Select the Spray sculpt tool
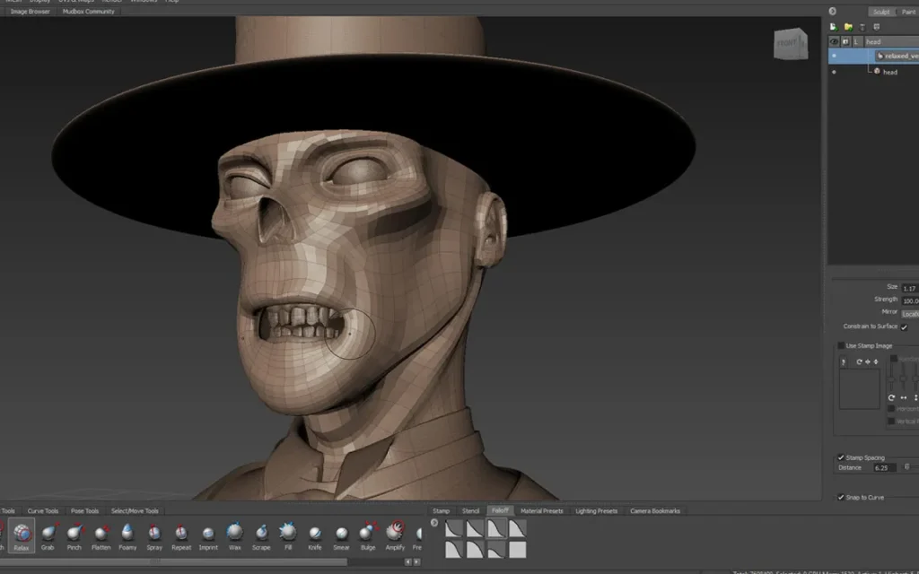This screenshot has height=574, width=919. click(154, 535)
